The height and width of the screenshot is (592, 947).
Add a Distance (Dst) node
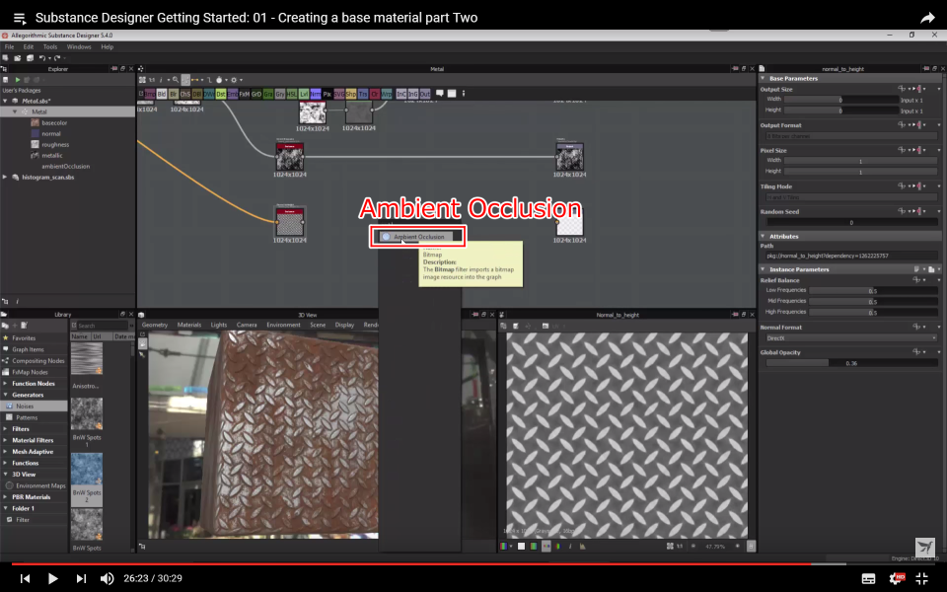(x=221, y=94)
